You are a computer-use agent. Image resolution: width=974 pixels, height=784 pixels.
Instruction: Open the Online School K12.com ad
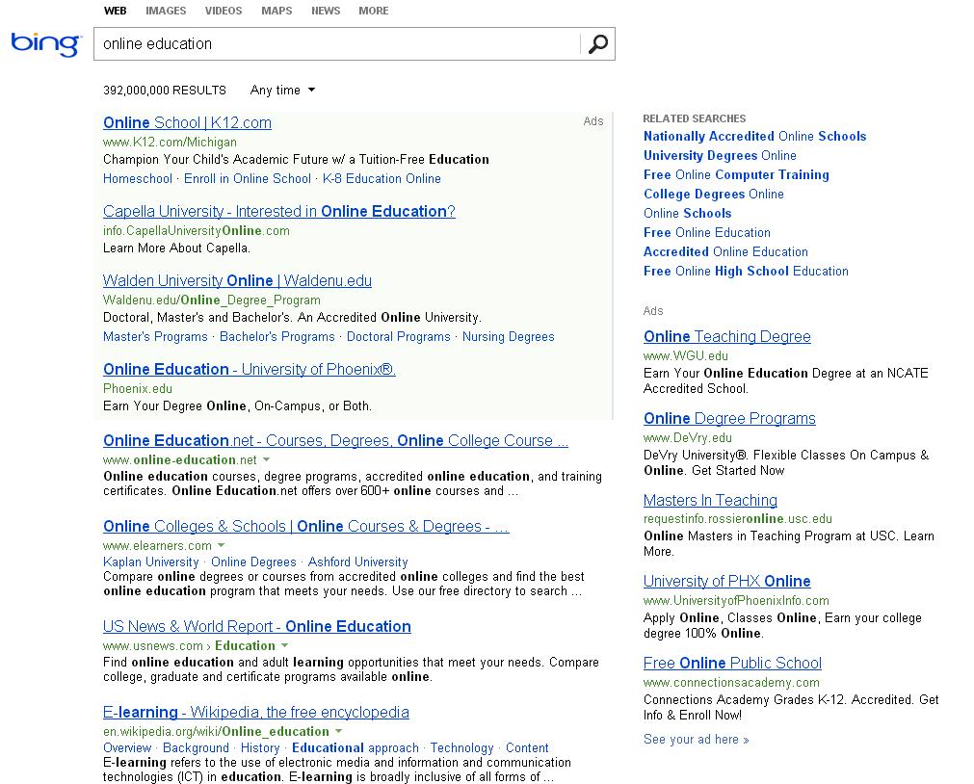point(187,123)
